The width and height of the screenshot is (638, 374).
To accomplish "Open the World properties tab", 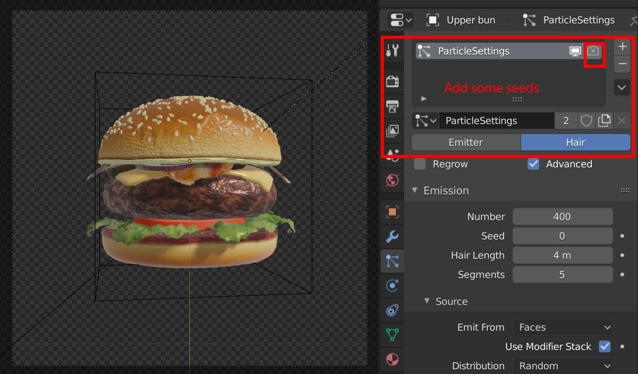I will pyautogui.click(x=392, y=180).
